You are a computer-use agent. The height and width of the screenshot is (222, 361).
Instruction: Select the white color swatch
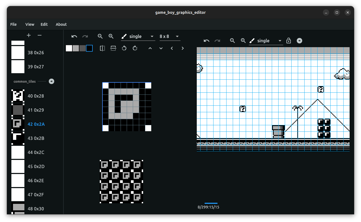tap(69, 48)
